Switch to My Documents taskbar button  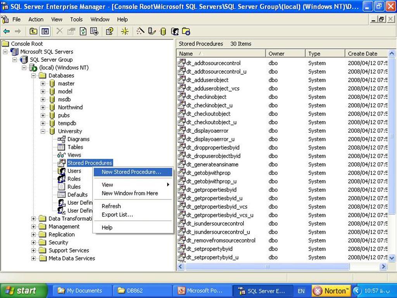82,291
